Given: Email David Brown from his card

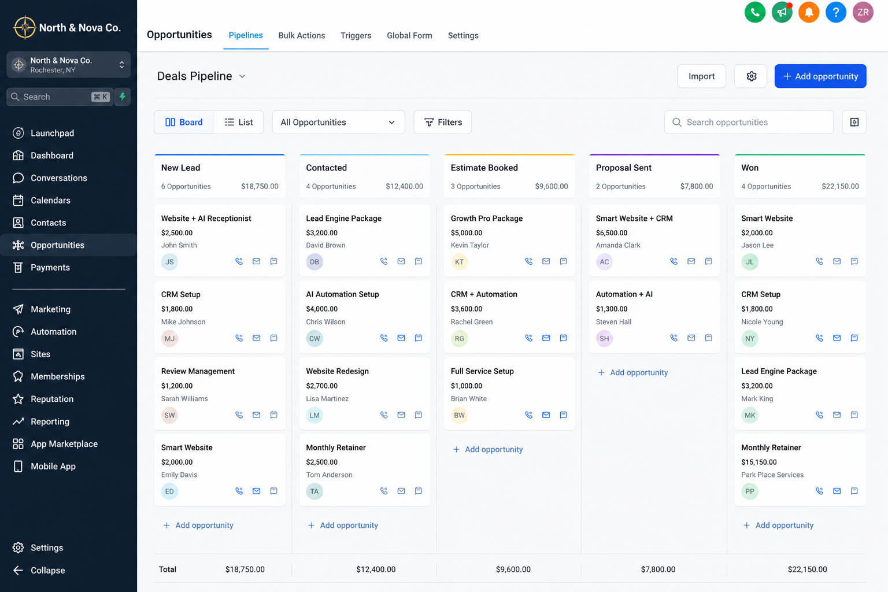Looking at the screenshot, I should pyautogui.click(x=401, y=261).
